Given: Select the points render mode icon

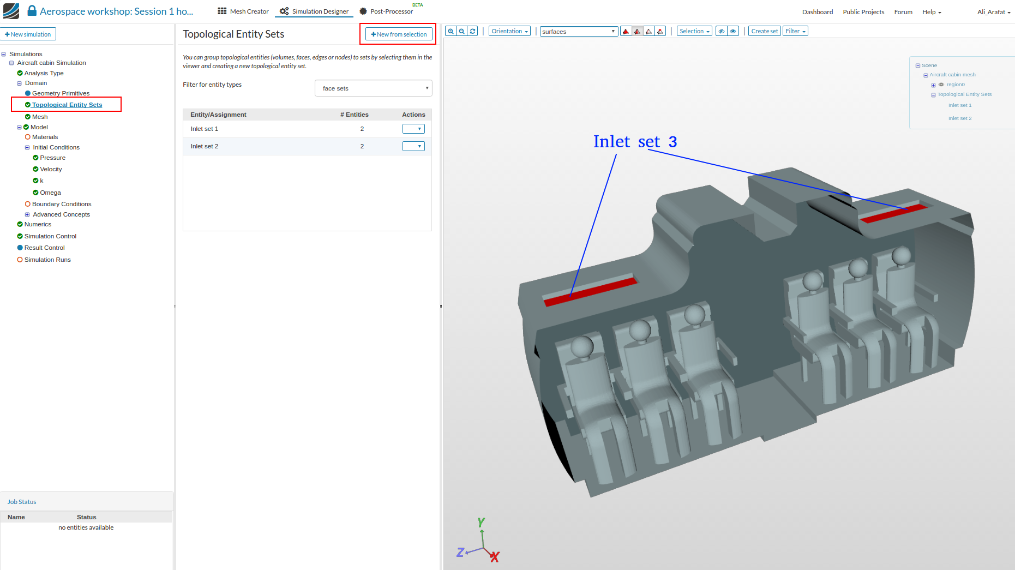Looking at the screenshot, I should [x=660, y=31].
